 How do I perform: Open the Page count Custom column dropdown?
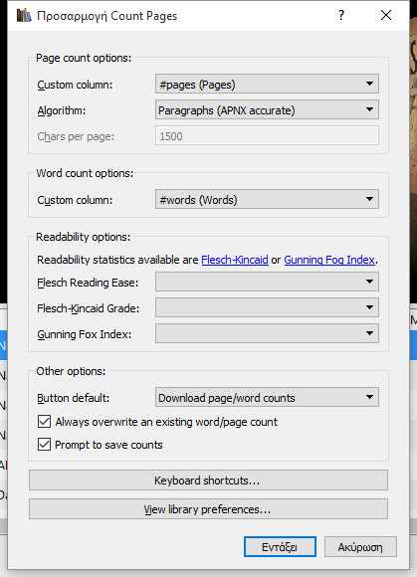click(x=267, y=85)
